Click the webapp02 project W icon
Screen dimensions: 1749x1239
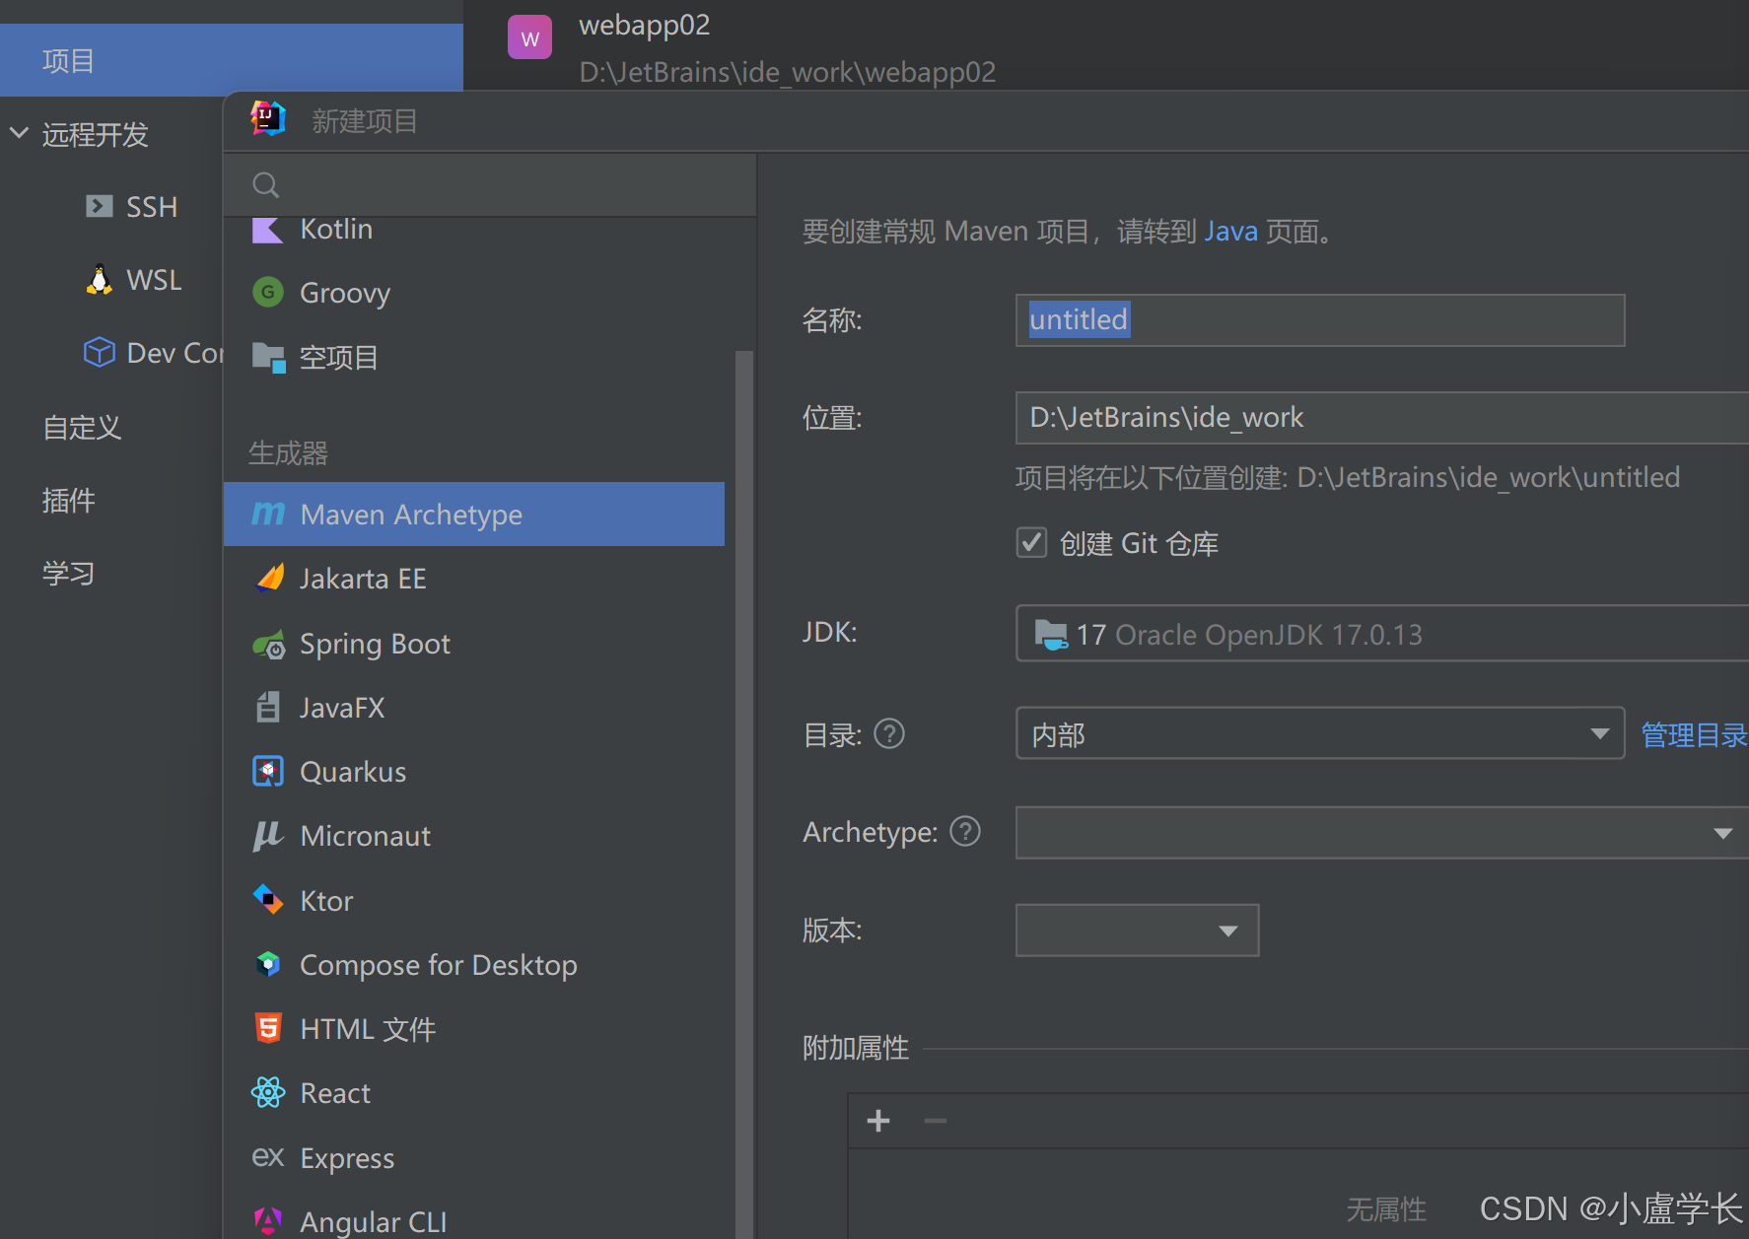pos(529,37)
